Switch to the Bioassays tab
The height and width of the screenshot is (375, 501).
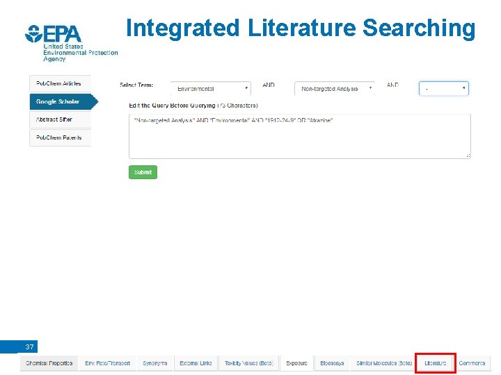332,363
